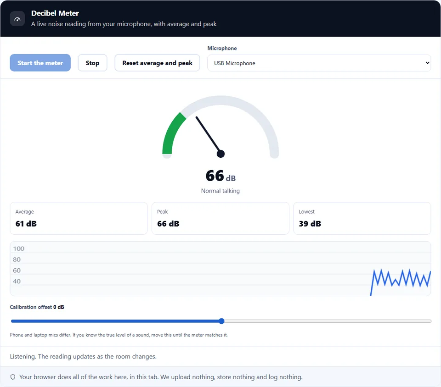Click the Lowest 39 dB card

[362, 218]
